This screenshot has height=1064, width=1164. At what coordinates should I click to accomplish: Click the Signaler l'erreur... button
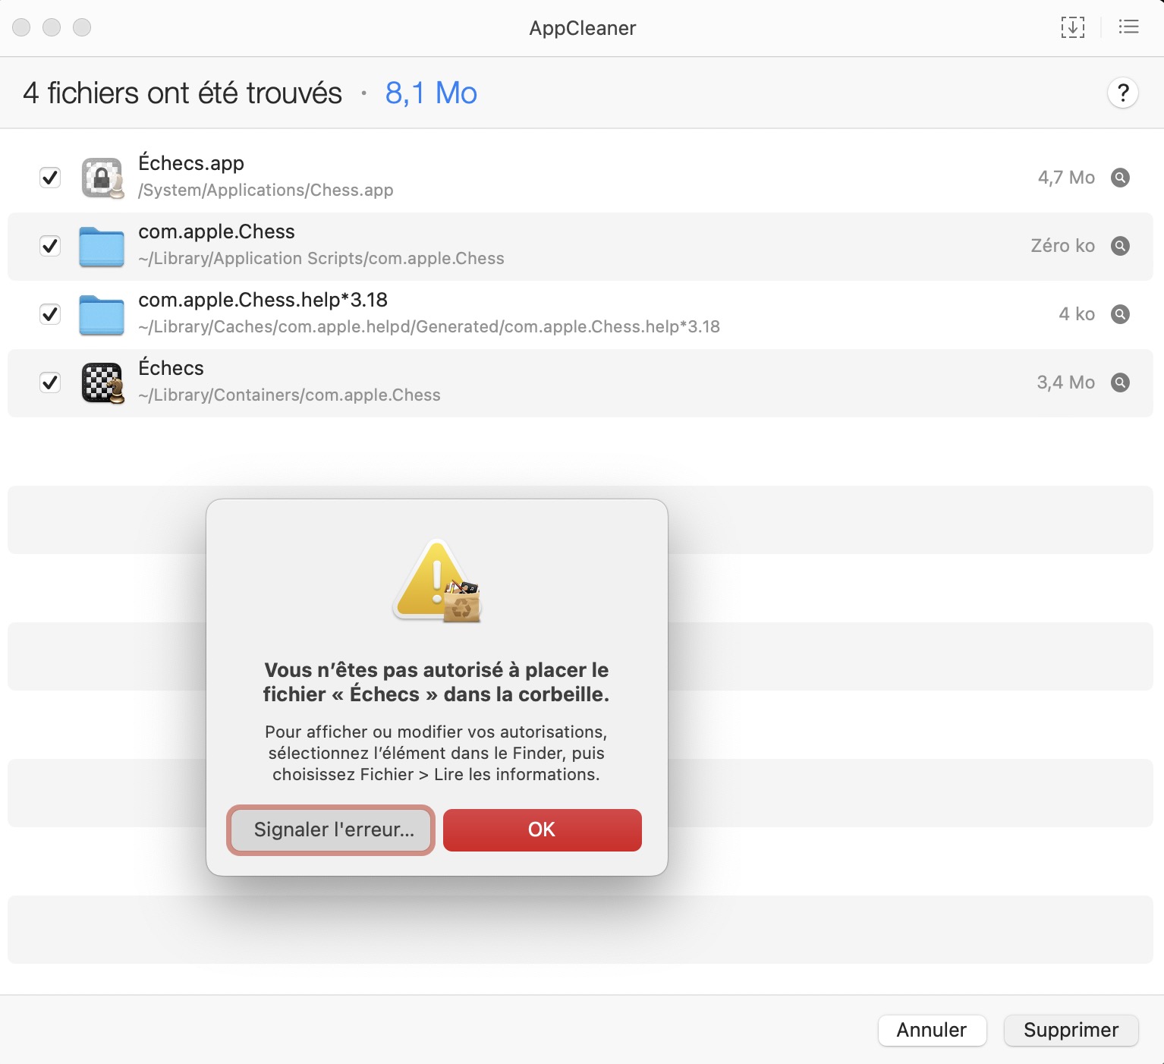click(331, 830)
